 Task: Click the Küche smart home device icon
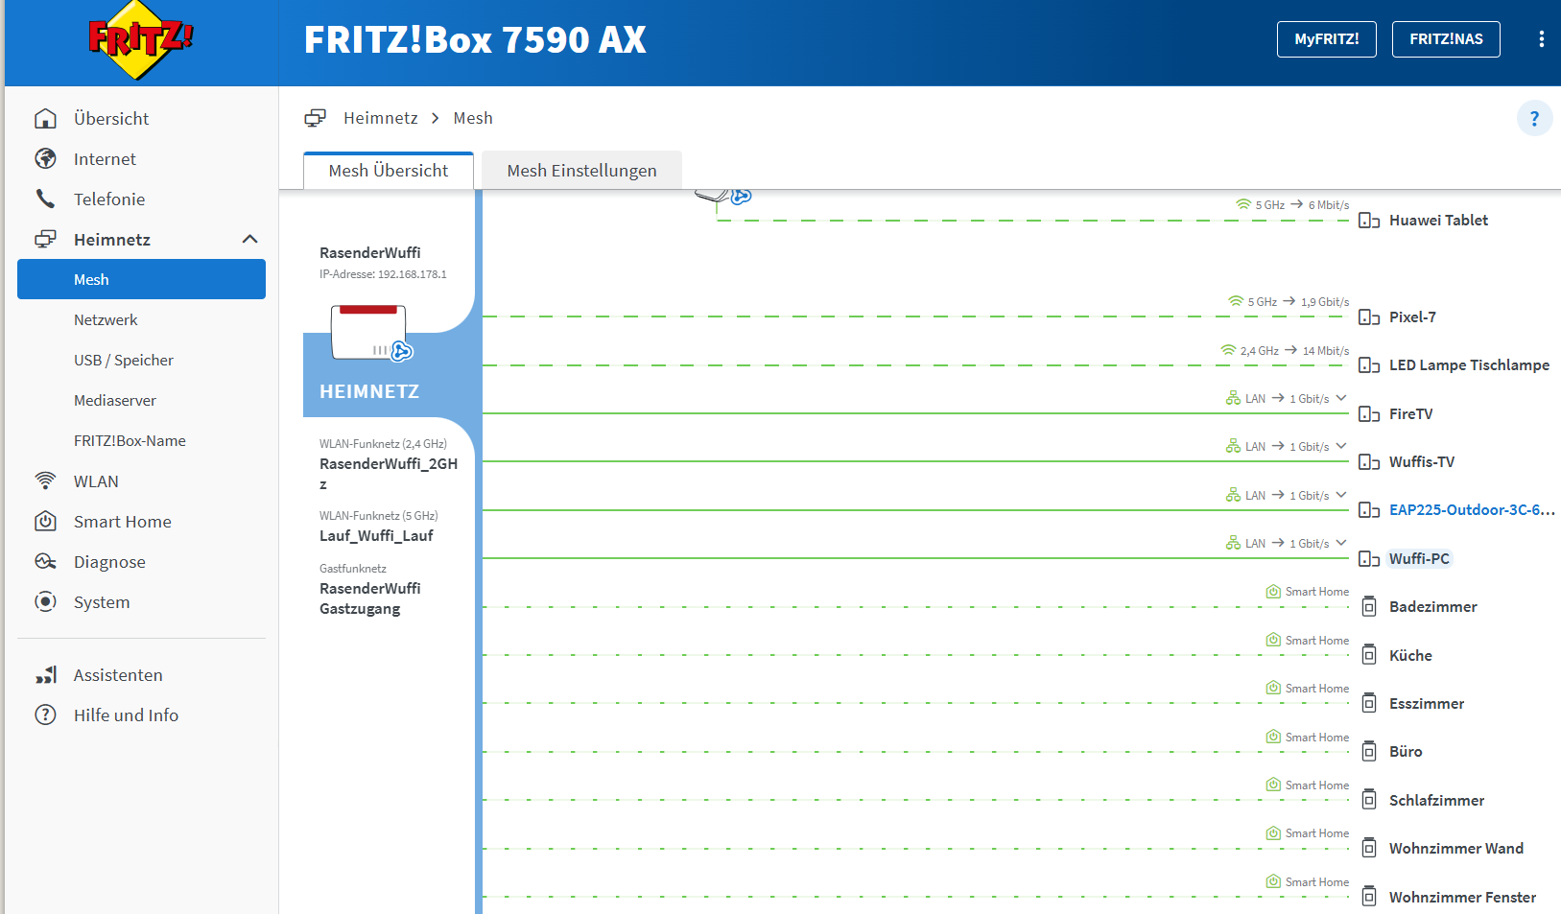tap(1369, 655)
